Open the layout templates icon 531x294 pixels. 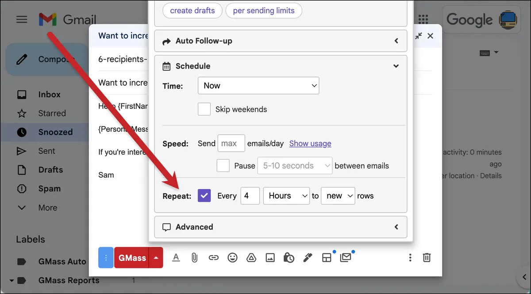point(327,258)
